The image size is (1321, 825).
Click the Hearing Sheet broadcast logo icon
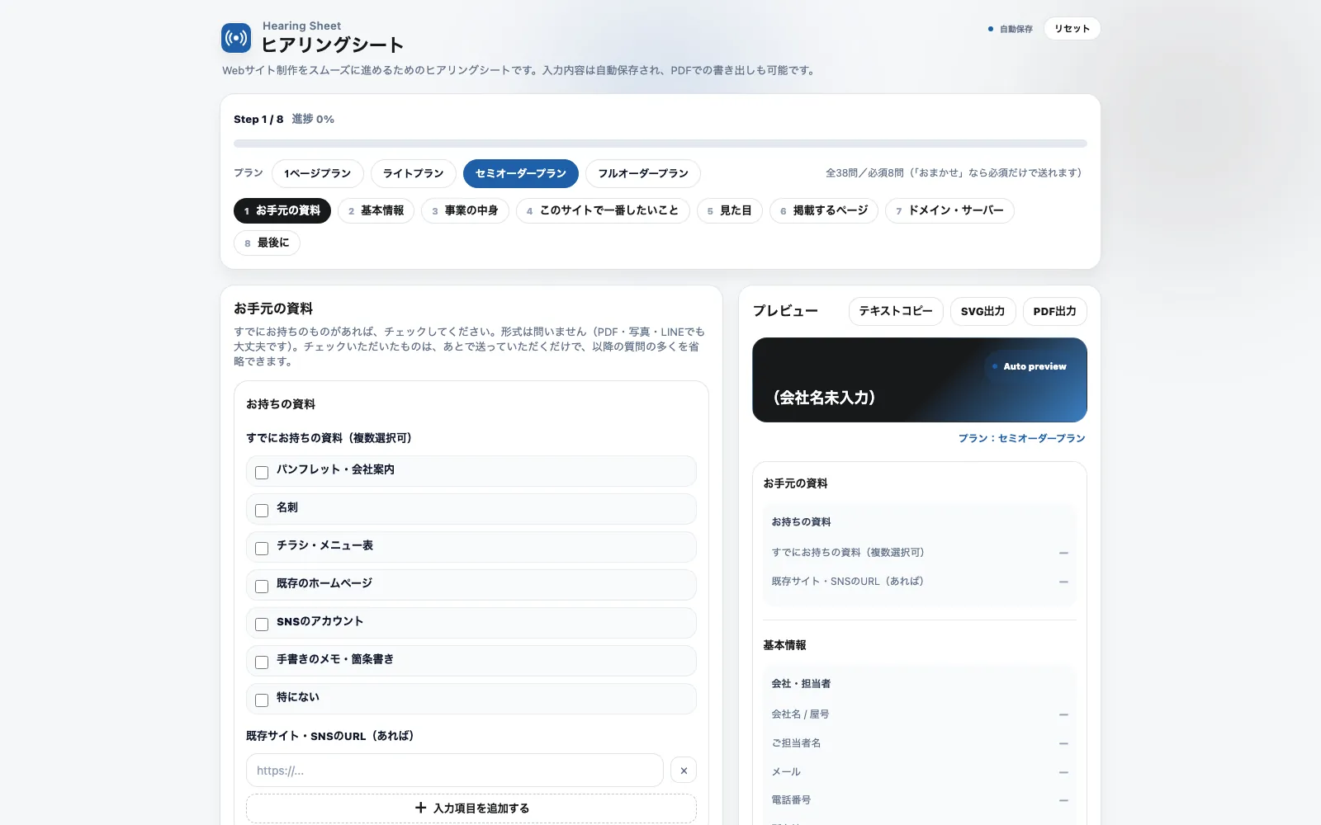[x=236, y=38]
